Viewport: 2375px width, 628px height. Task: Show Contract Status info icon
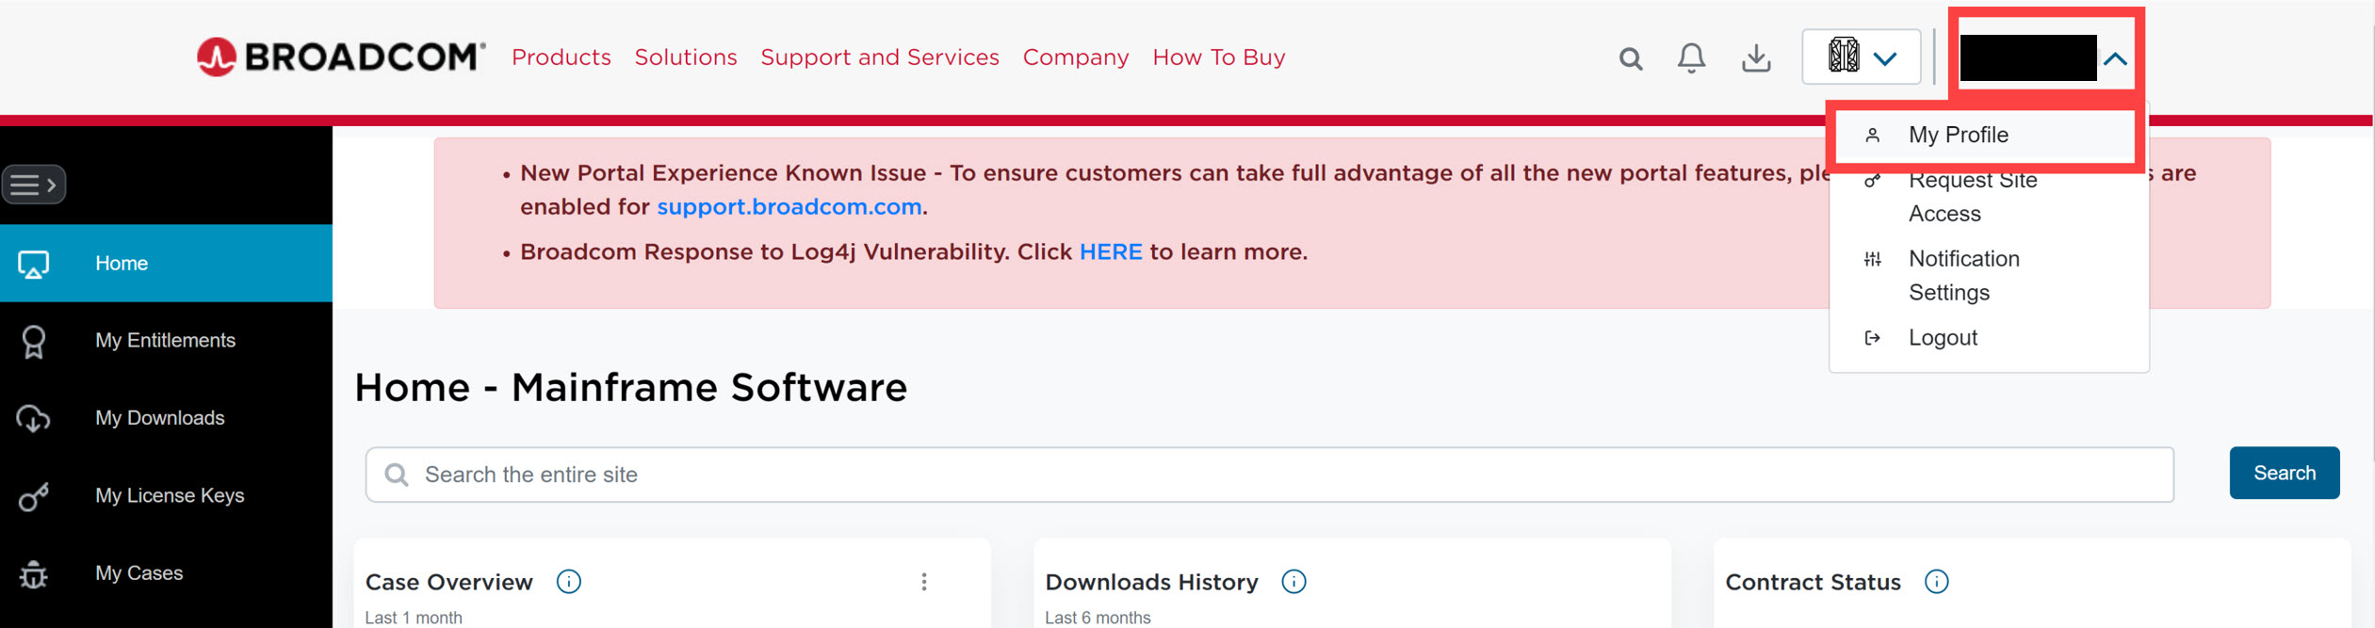pos(1937,582)
